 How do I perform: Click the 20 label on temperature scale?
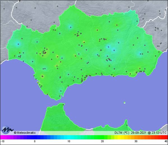102,141
